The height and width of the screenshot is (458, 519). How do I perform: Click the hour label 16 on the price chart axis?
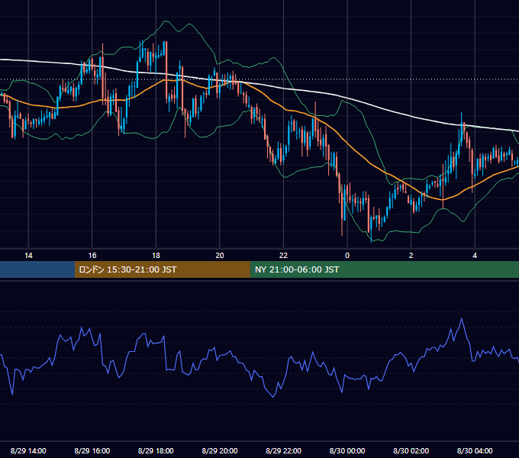click(92, 256)
